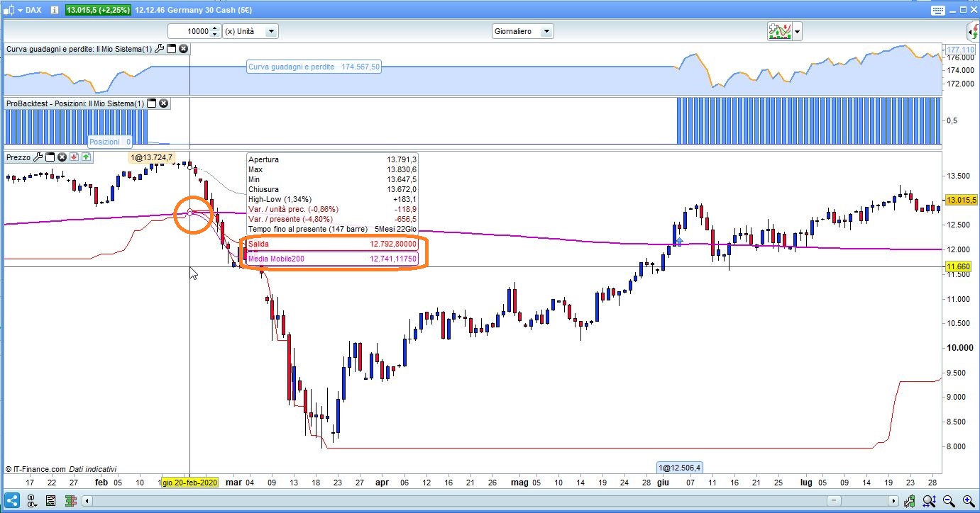Click the Prezzo panel title label

tap(18, 157)
